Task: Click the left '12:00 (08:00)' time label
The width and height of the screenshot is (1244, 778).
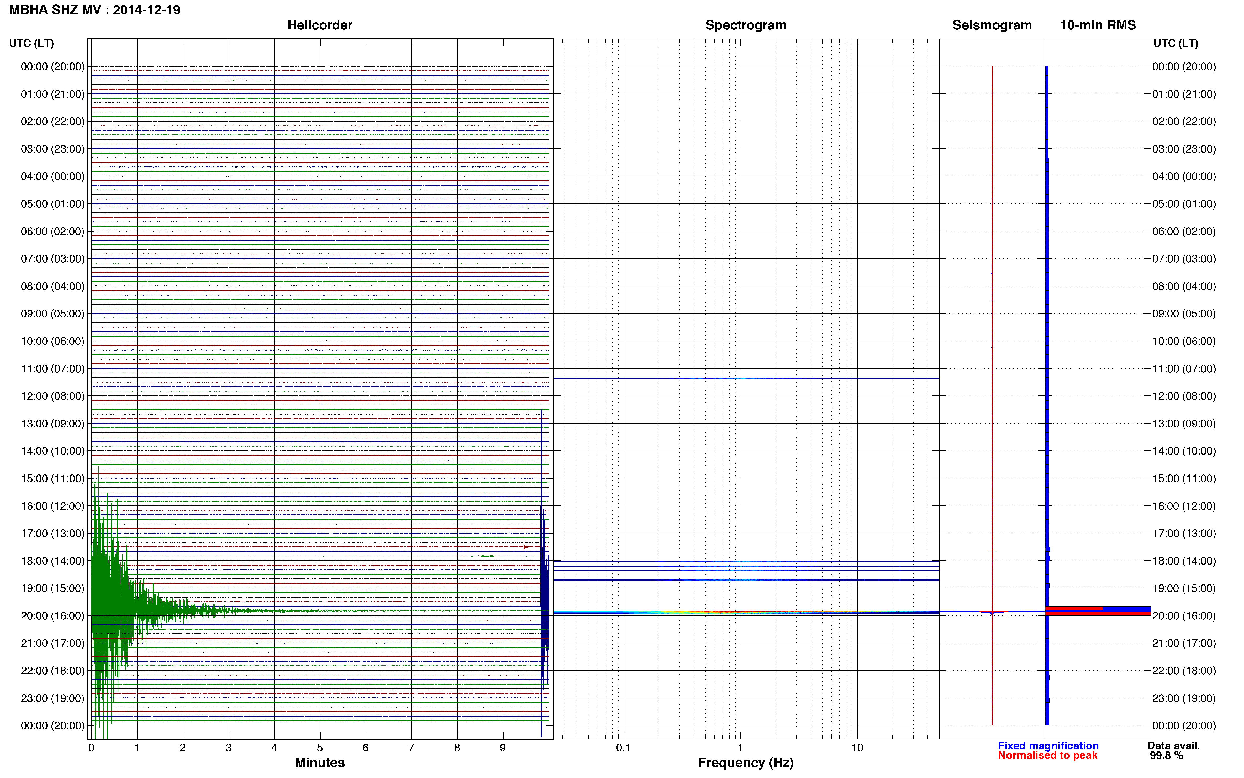Action: coord(52,396)
